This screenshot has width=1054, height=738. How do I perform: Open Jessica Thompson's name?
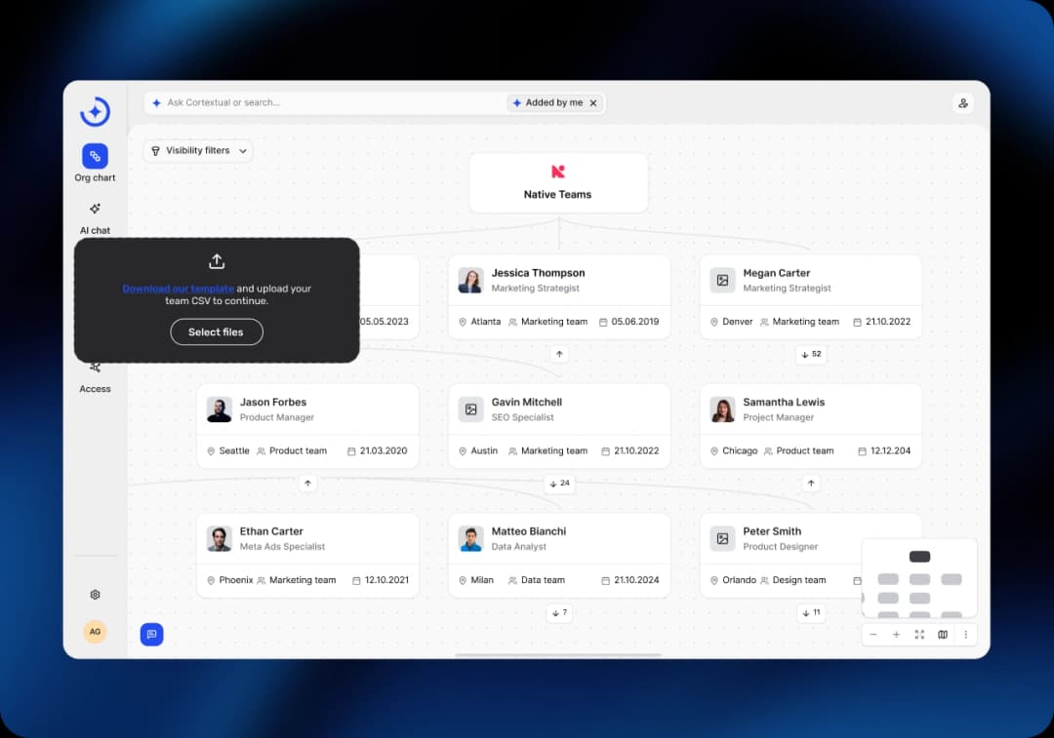pyautogui.click(x=538, y=273)
